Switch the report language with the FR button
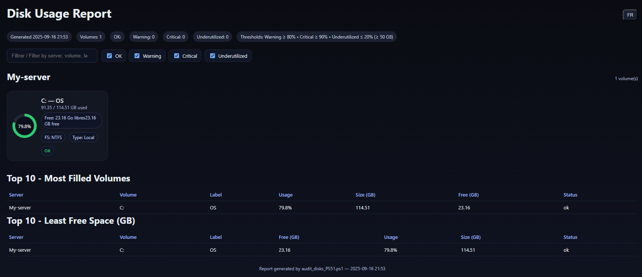This screenshot has height=277, width=642. click(630, 15)
